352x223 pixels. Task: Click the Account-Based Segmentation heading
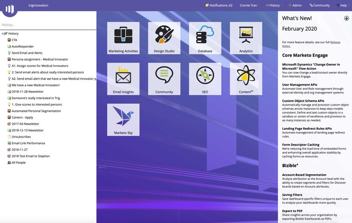[304, 175]
